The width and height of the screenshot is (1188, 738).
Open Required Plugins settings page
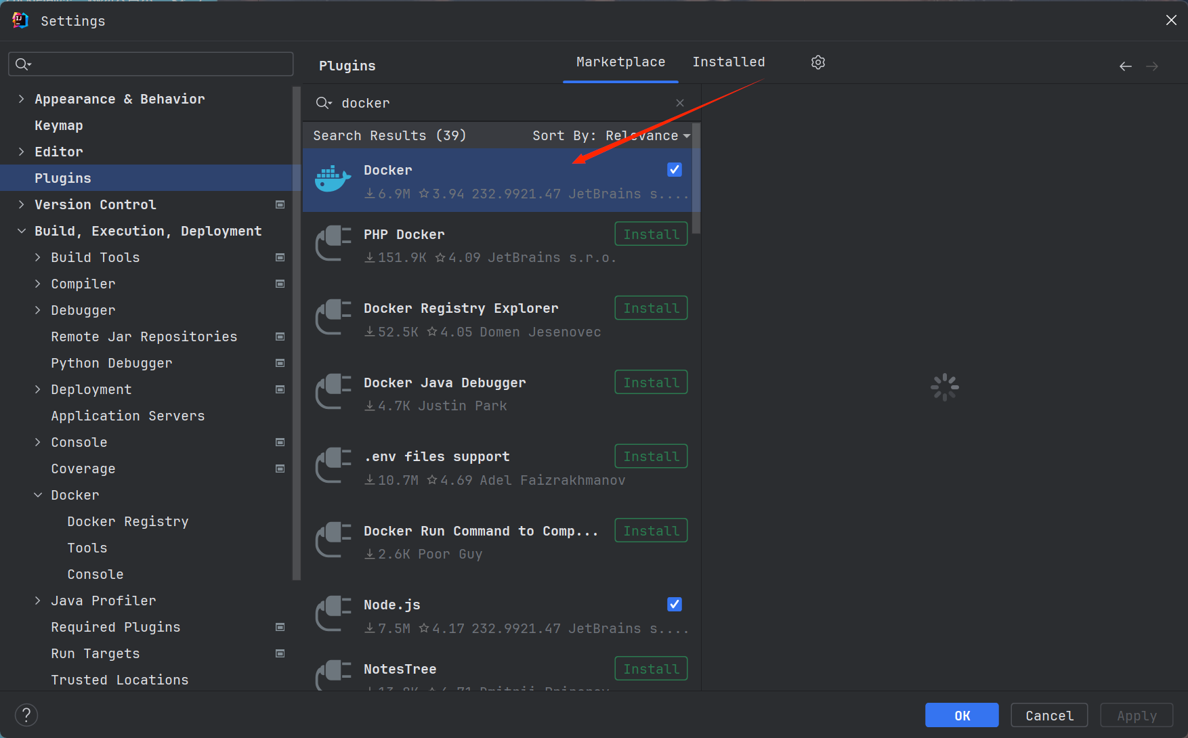116,627
